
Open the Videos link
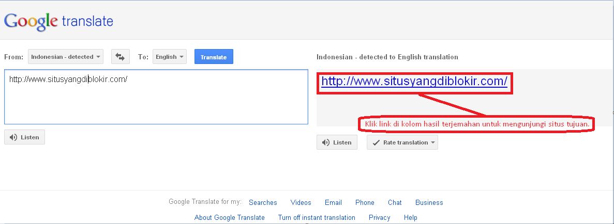point(301,202)
